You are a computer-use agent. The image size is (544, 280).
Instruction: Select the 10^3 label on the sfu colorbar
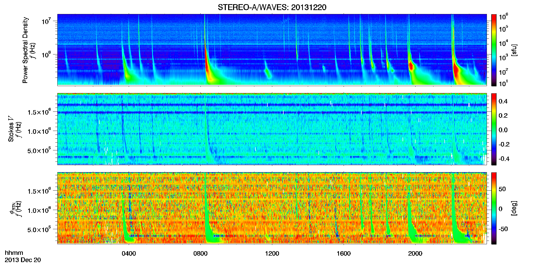pyautogui.click(x=504, y=57)
